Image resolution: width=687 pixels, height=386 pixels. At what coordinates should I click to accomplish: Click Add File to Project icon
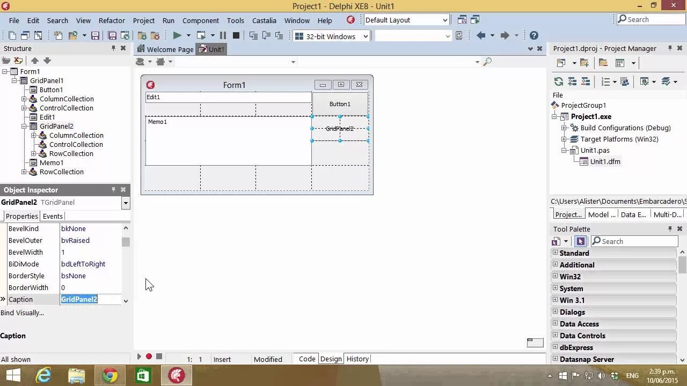(142, 36)
